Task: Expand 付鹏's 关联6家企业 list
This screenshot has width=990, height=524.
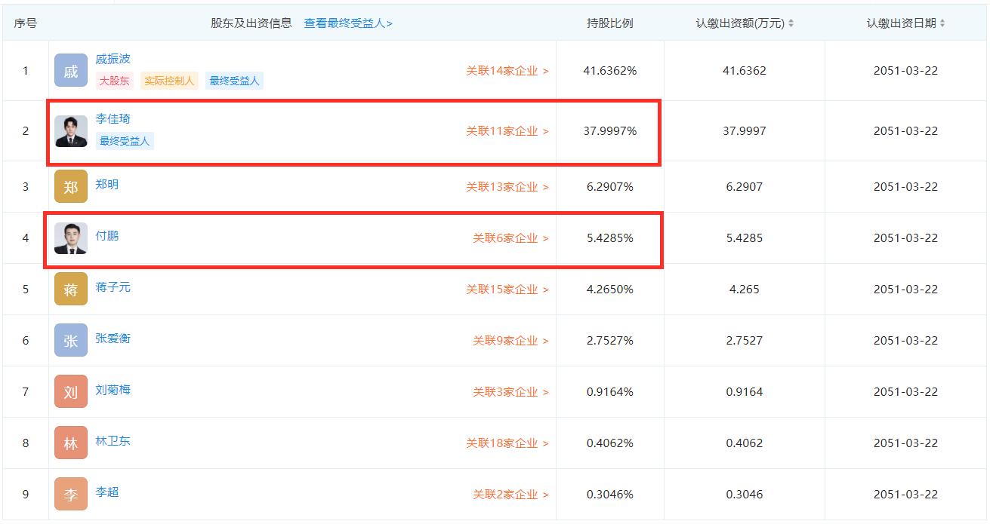Action: [511, 237]
